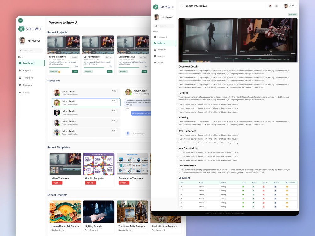Click the yellow briefcase icon on the project card
This screenshot has height=236, width=315.
pos(59,72)
